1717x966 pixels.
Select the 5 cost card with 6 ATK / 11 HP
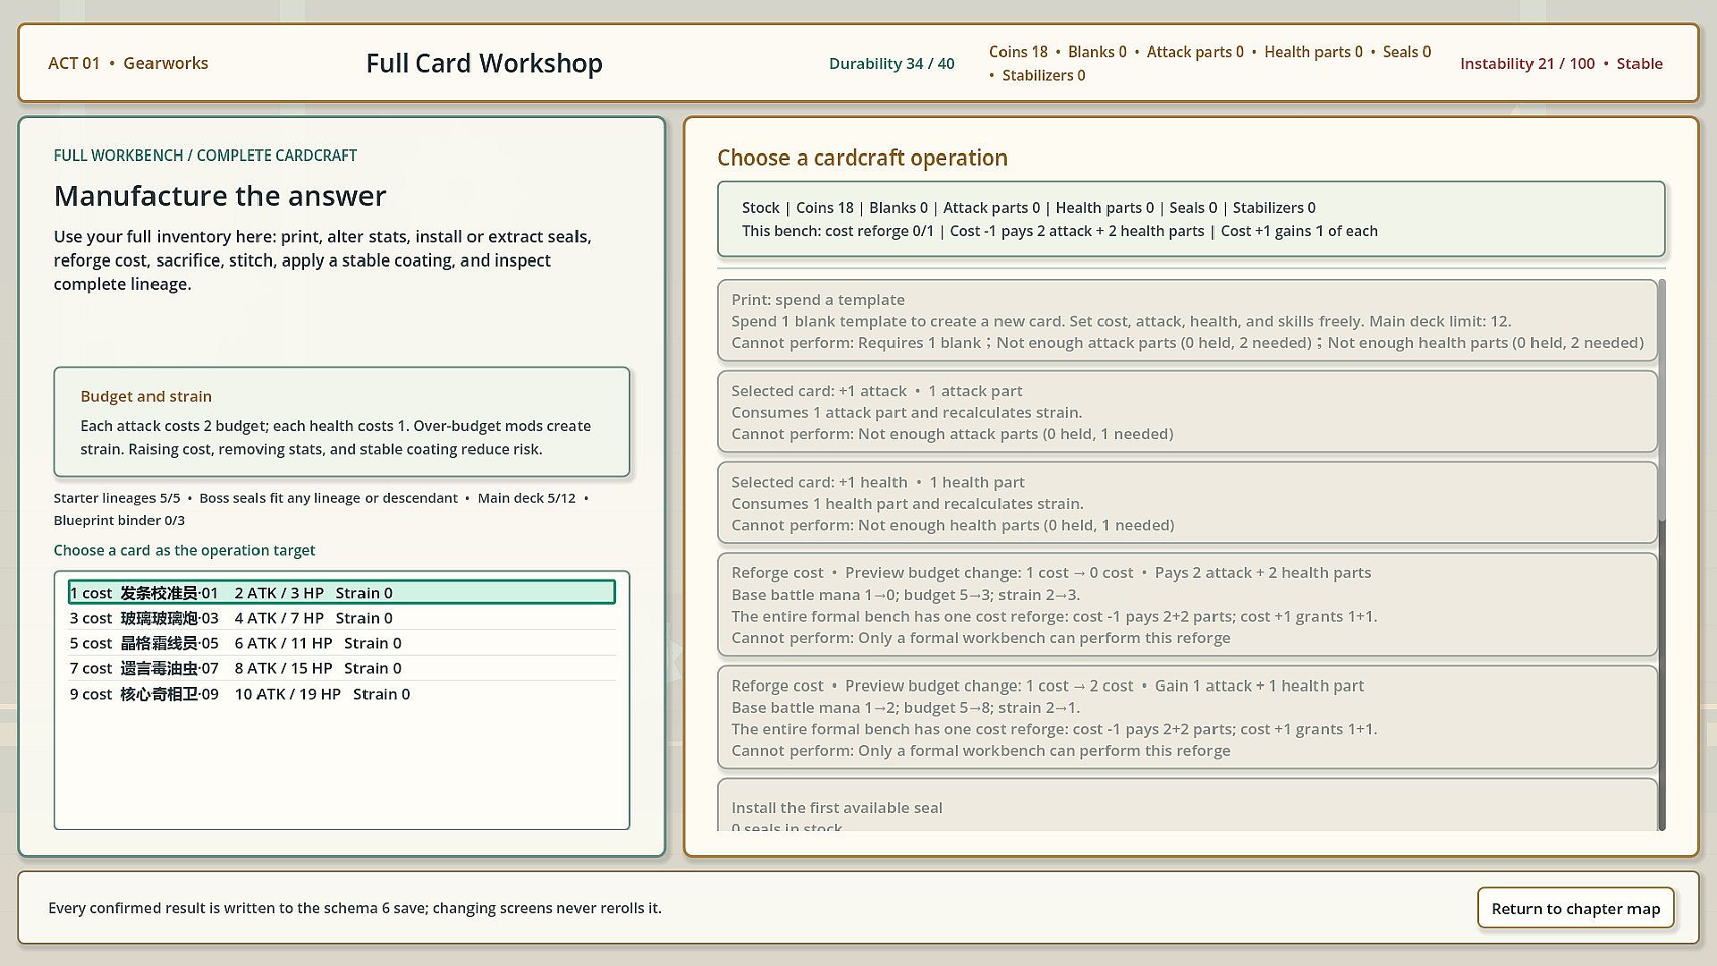(342, 643)
